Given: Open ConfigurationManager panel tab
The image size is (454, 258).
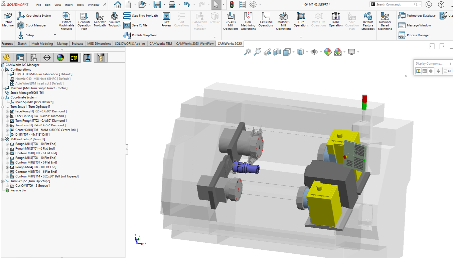Looking at the screenshot, I should tap(33, 58).
